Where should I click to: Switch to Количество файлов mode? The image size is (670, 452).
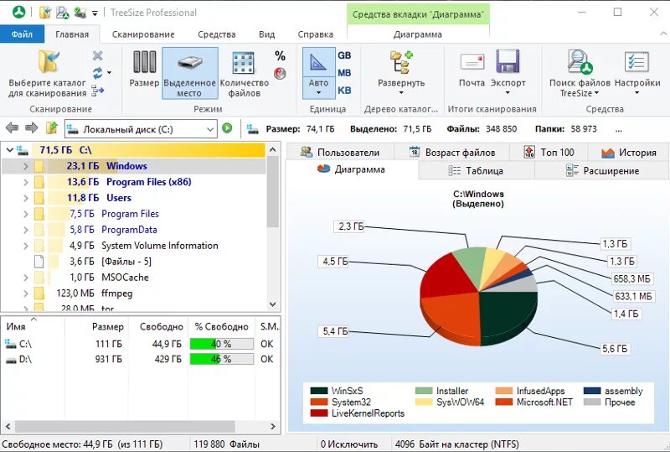pos(244,73)
